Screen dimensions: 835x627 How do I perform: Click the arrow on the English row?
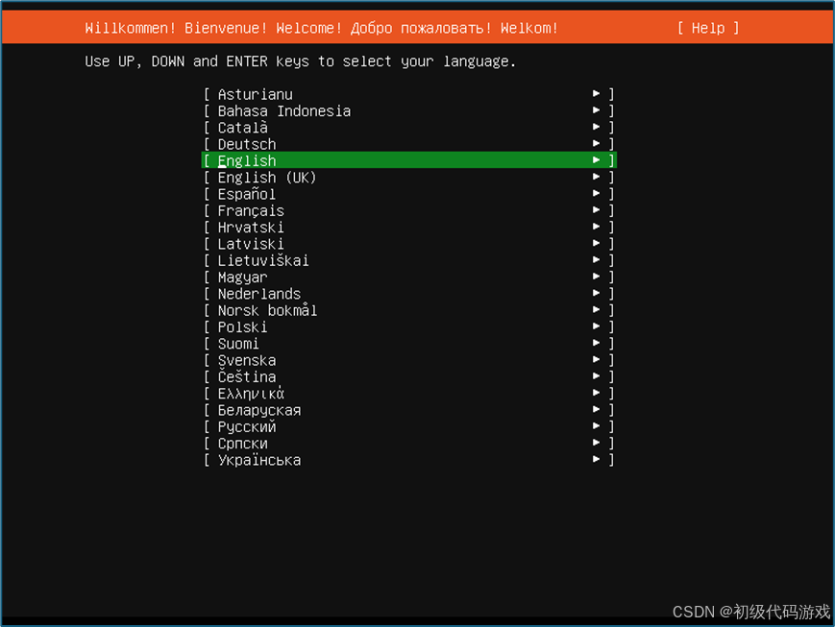point(596,159)
